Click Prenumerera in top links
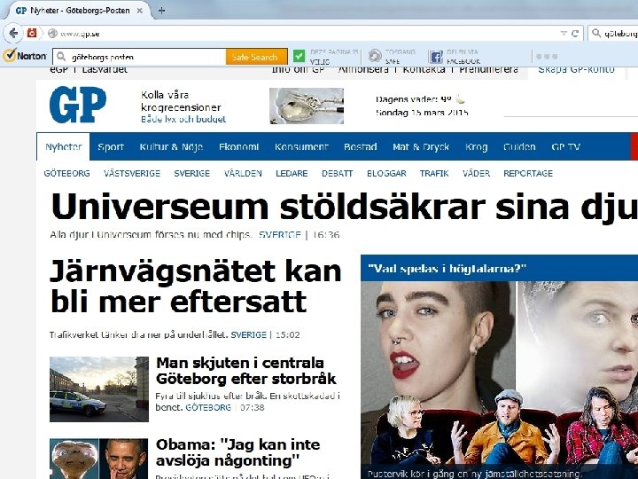The height and width of the screenshot is (479, 638). point(488,70)
